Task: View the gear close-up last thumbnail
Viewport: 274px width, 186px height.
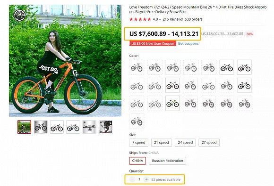Action: pyautogui.click(x=105, y=127)
